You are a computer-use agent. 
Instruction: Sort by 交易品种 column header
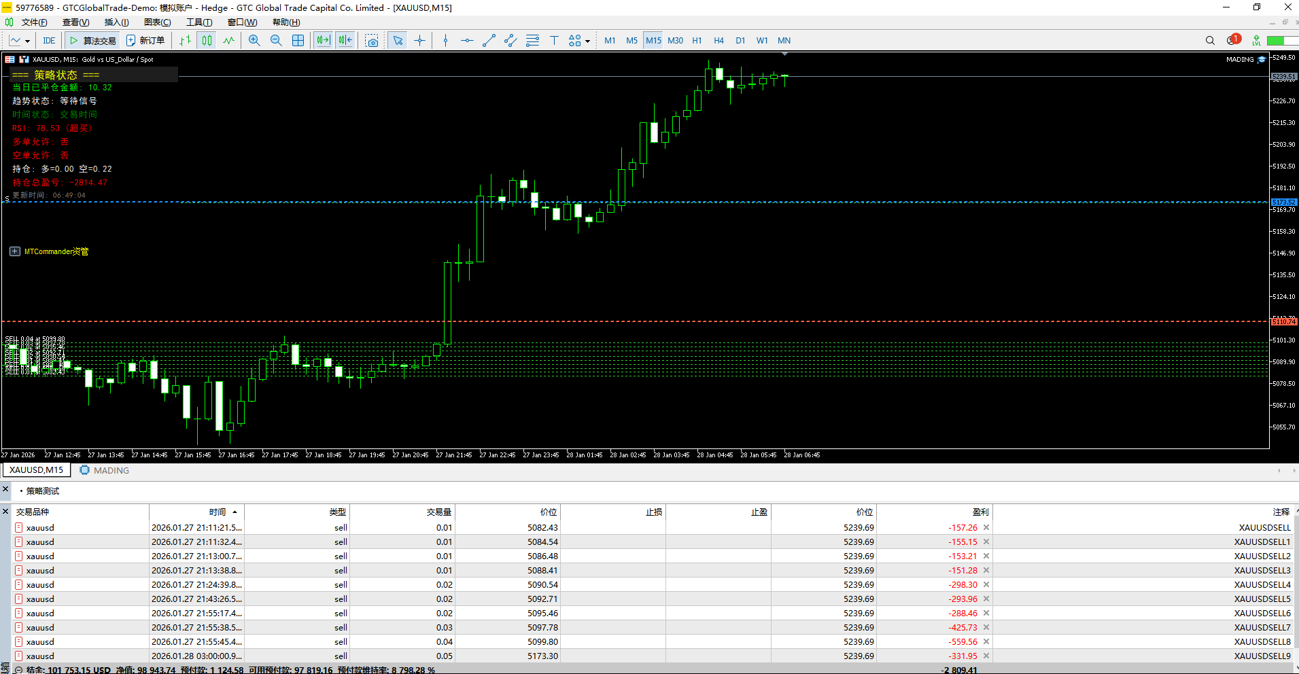80,512
